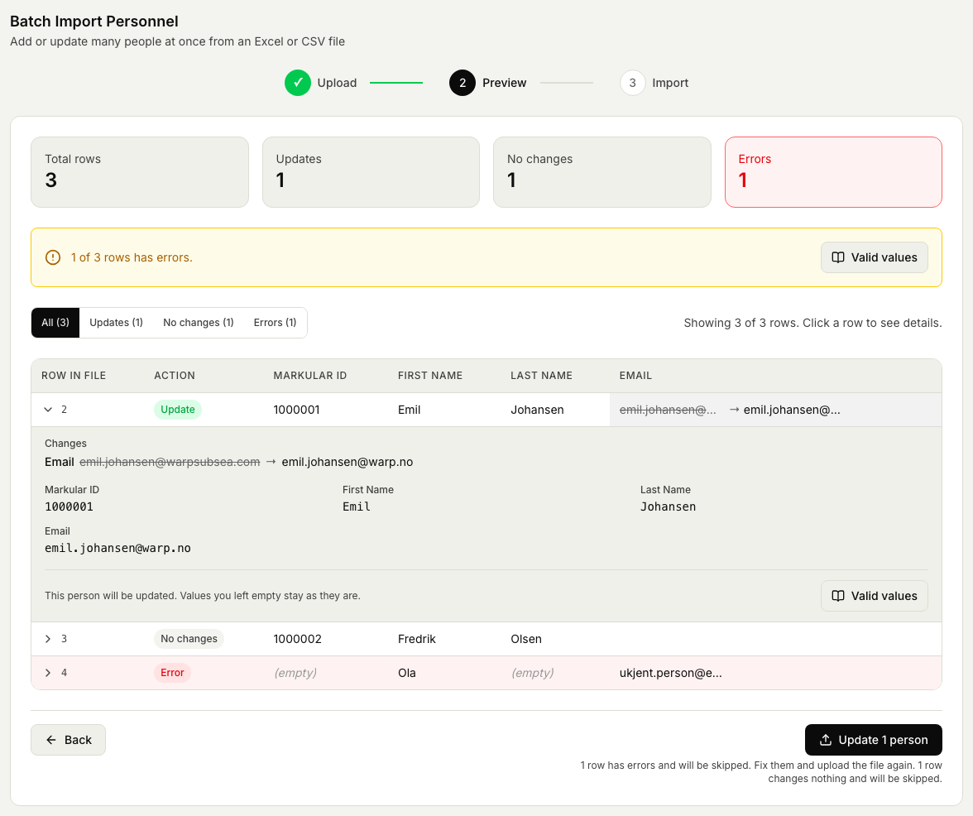The width and height of the screenshot is (973, 816).
Task: Click Update 1 person button
Action: click(x=873, y=740)
